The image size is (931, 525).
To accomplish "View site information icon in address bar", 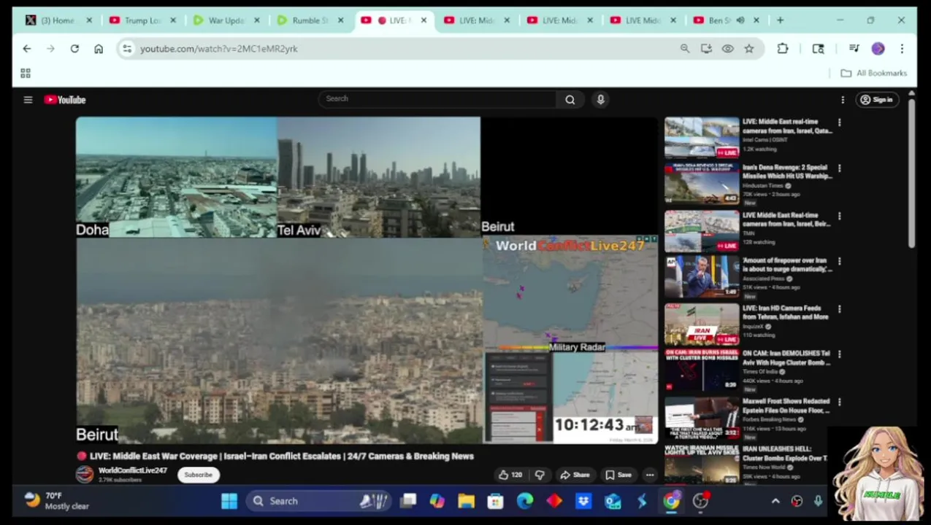I will pos(127,49).
